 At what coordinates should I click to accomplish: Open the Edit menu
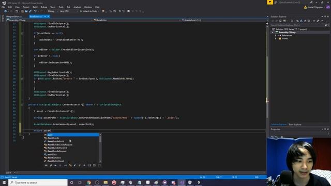click(x=10, y=7)
